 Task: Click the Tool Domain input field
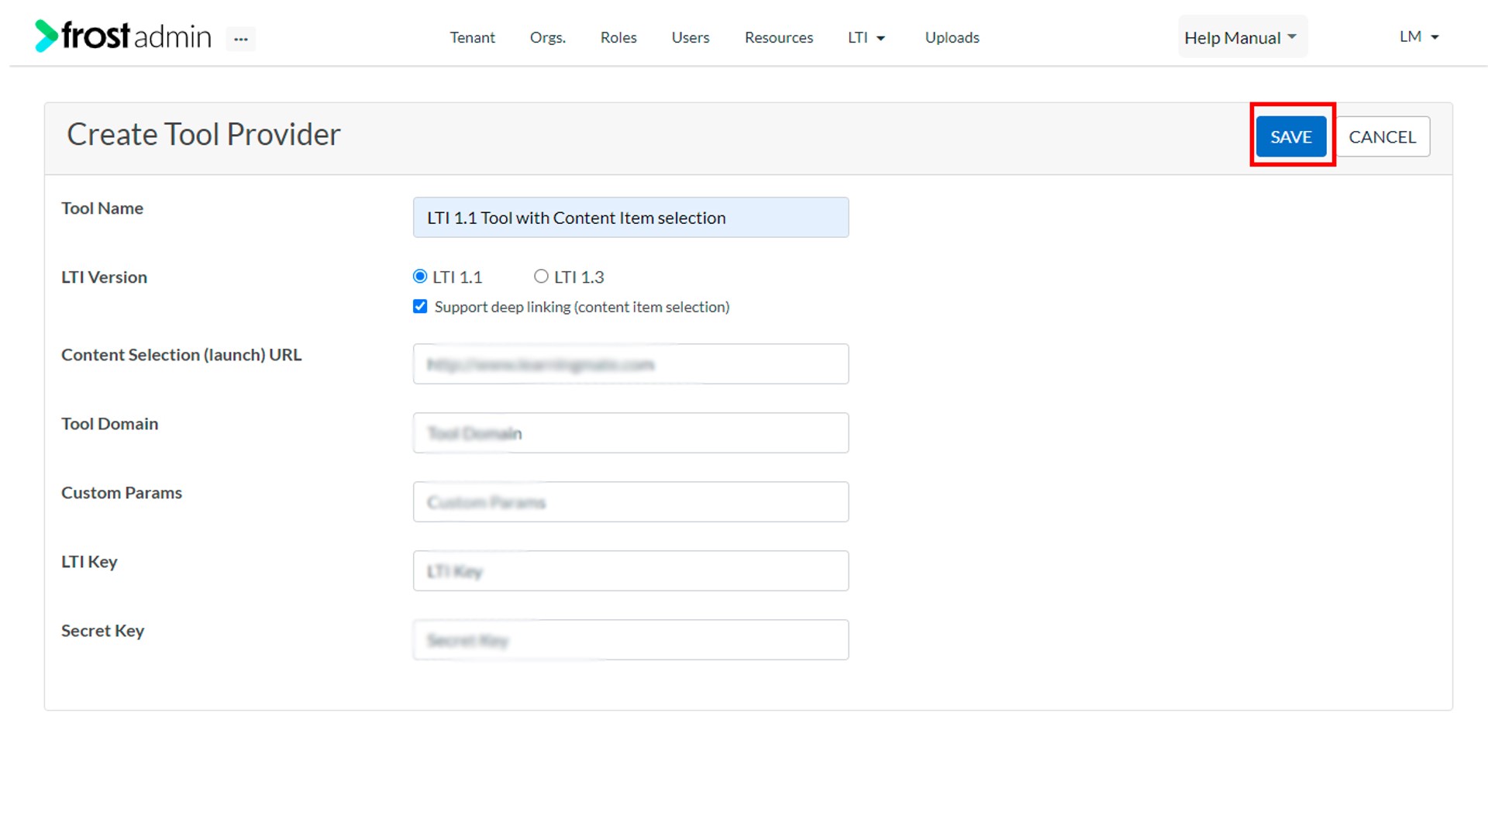point(631,433)
